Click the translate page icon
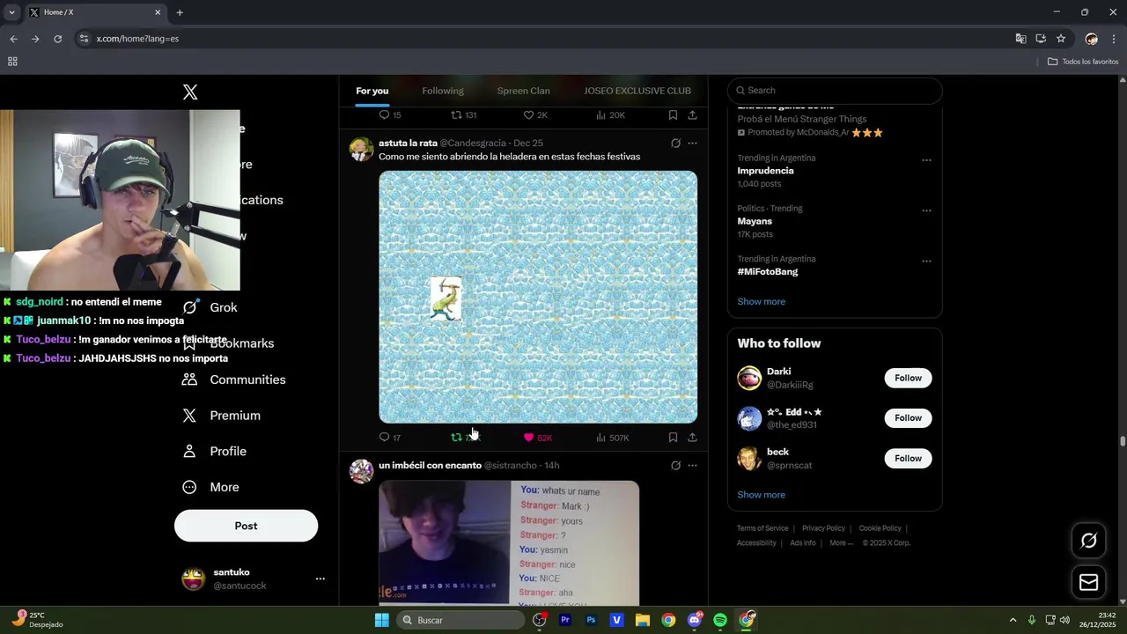This screenshot has height=634, width=1127. coord(1020,39)
